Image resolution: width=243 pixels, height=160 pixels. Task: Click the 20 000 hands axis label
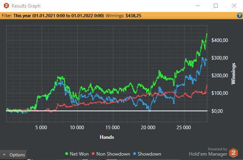point(148,128)
